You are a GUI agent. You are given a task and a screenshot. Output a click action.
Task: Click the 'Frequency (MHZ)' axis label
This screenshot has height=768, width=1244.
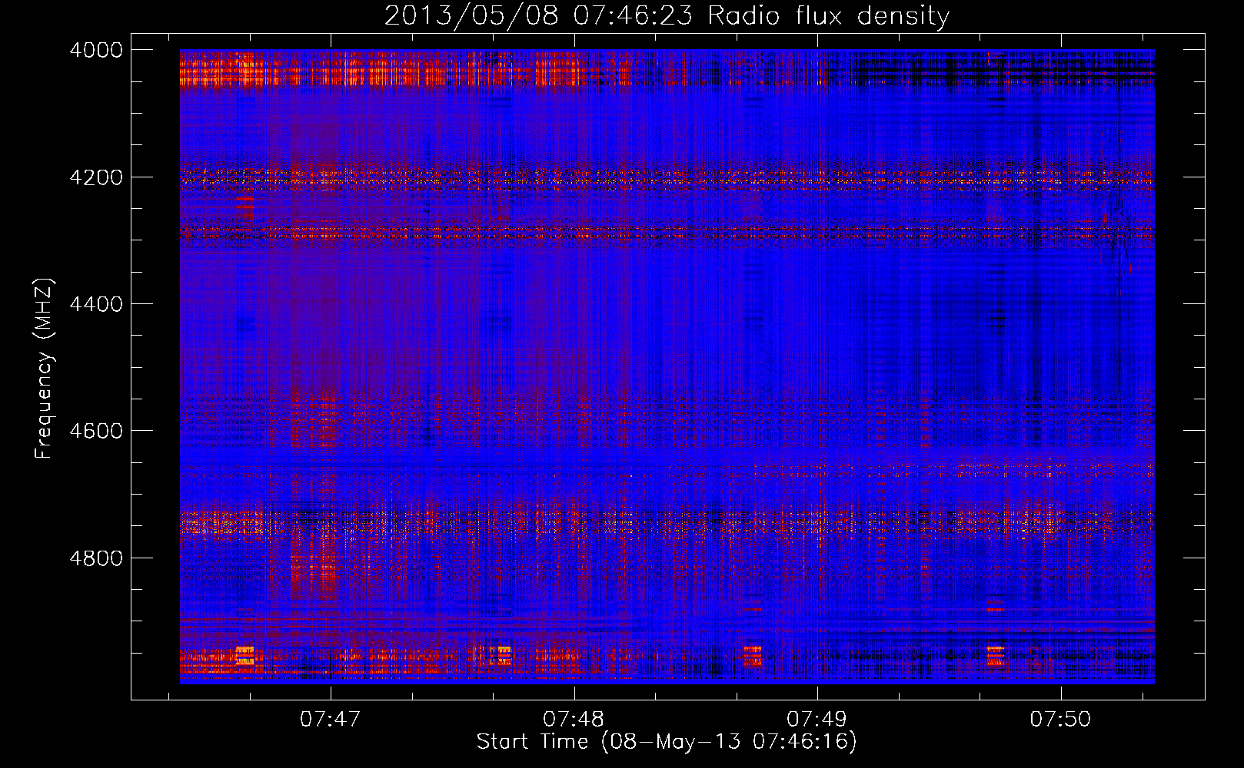44,369
